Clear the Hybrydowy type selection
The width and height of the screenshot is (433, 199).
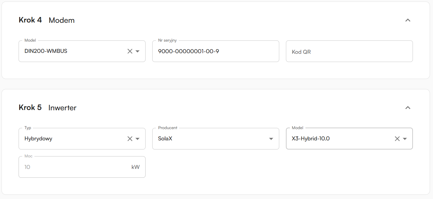coord(130,139)
